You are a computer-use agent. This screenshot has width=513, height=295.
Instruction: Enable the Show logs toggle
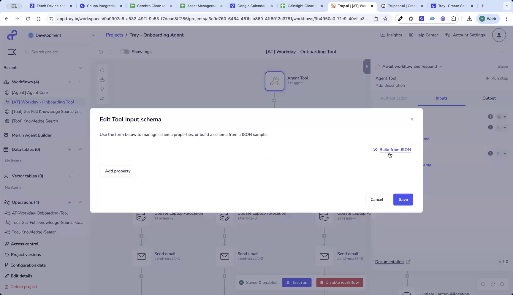(124, 52)
